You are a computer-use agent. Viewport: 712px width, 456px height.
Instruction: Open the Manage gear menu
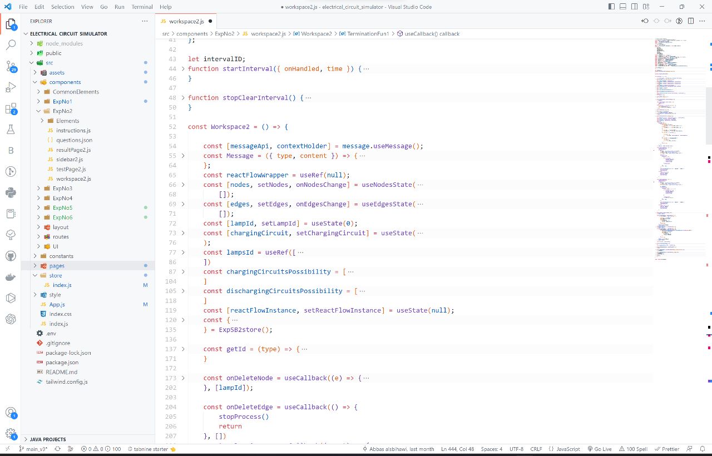11,434
